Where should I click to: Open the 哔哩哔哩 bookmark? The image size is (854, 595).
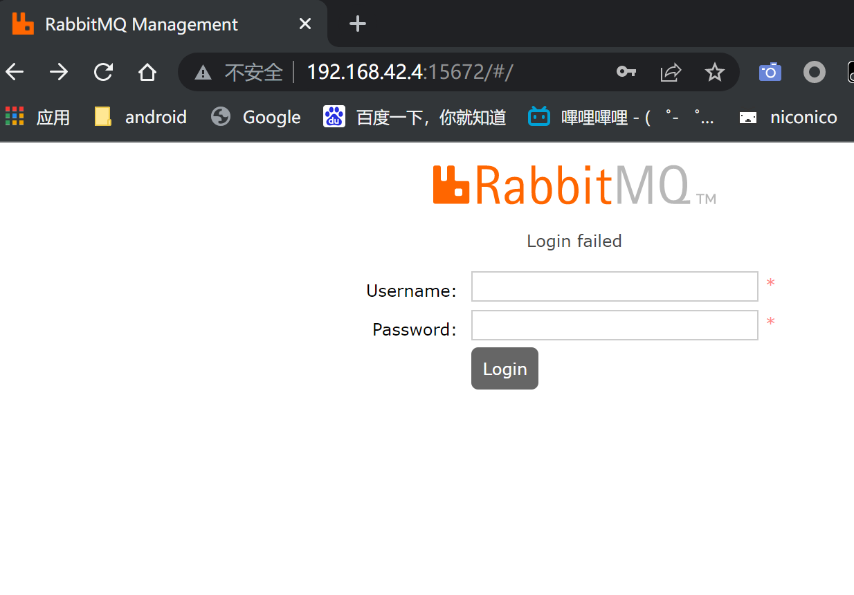[621, 117]
